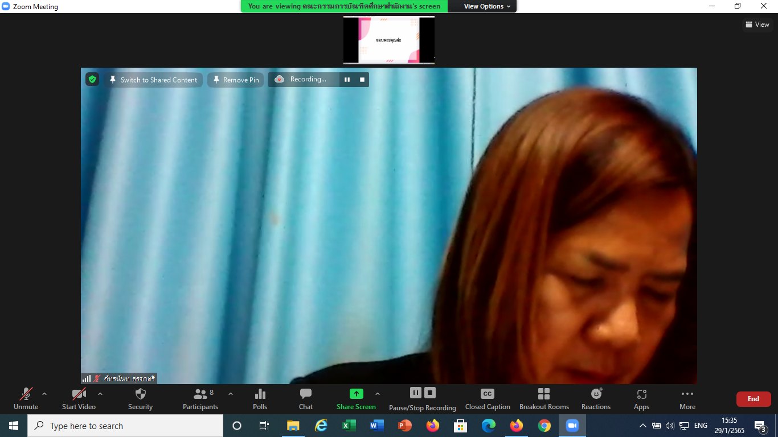Image resolution: width=778 pixels, height=437 pixels.
Task: Click the Type here to search box
Action: pos(125,426)
